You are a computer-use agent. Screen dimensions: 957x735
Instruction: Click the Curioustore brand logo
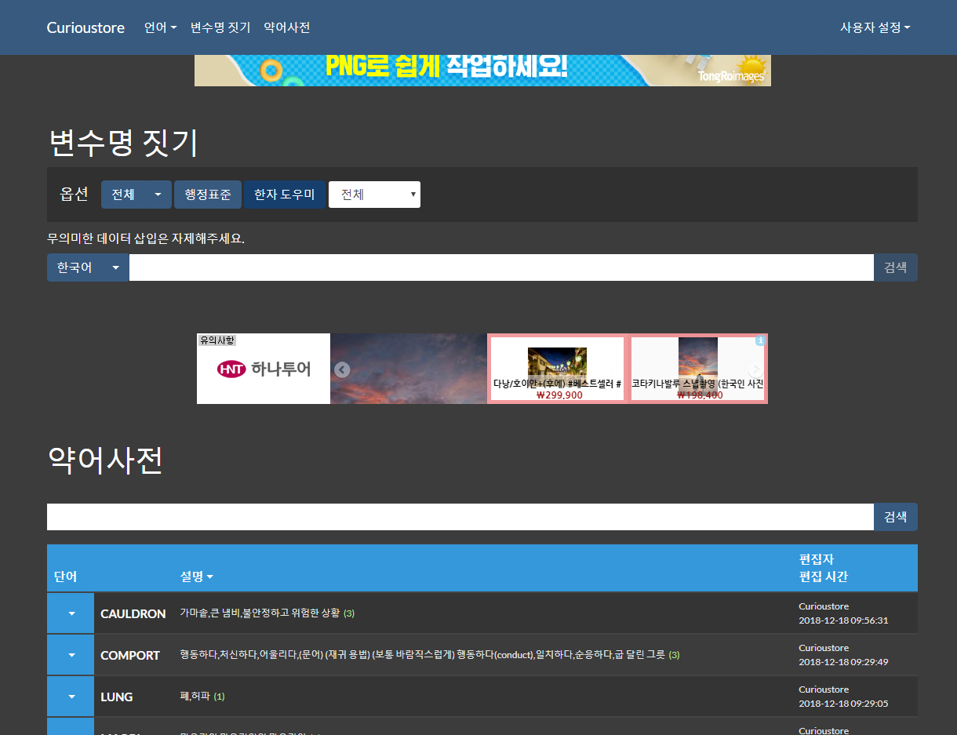point(86,27)
